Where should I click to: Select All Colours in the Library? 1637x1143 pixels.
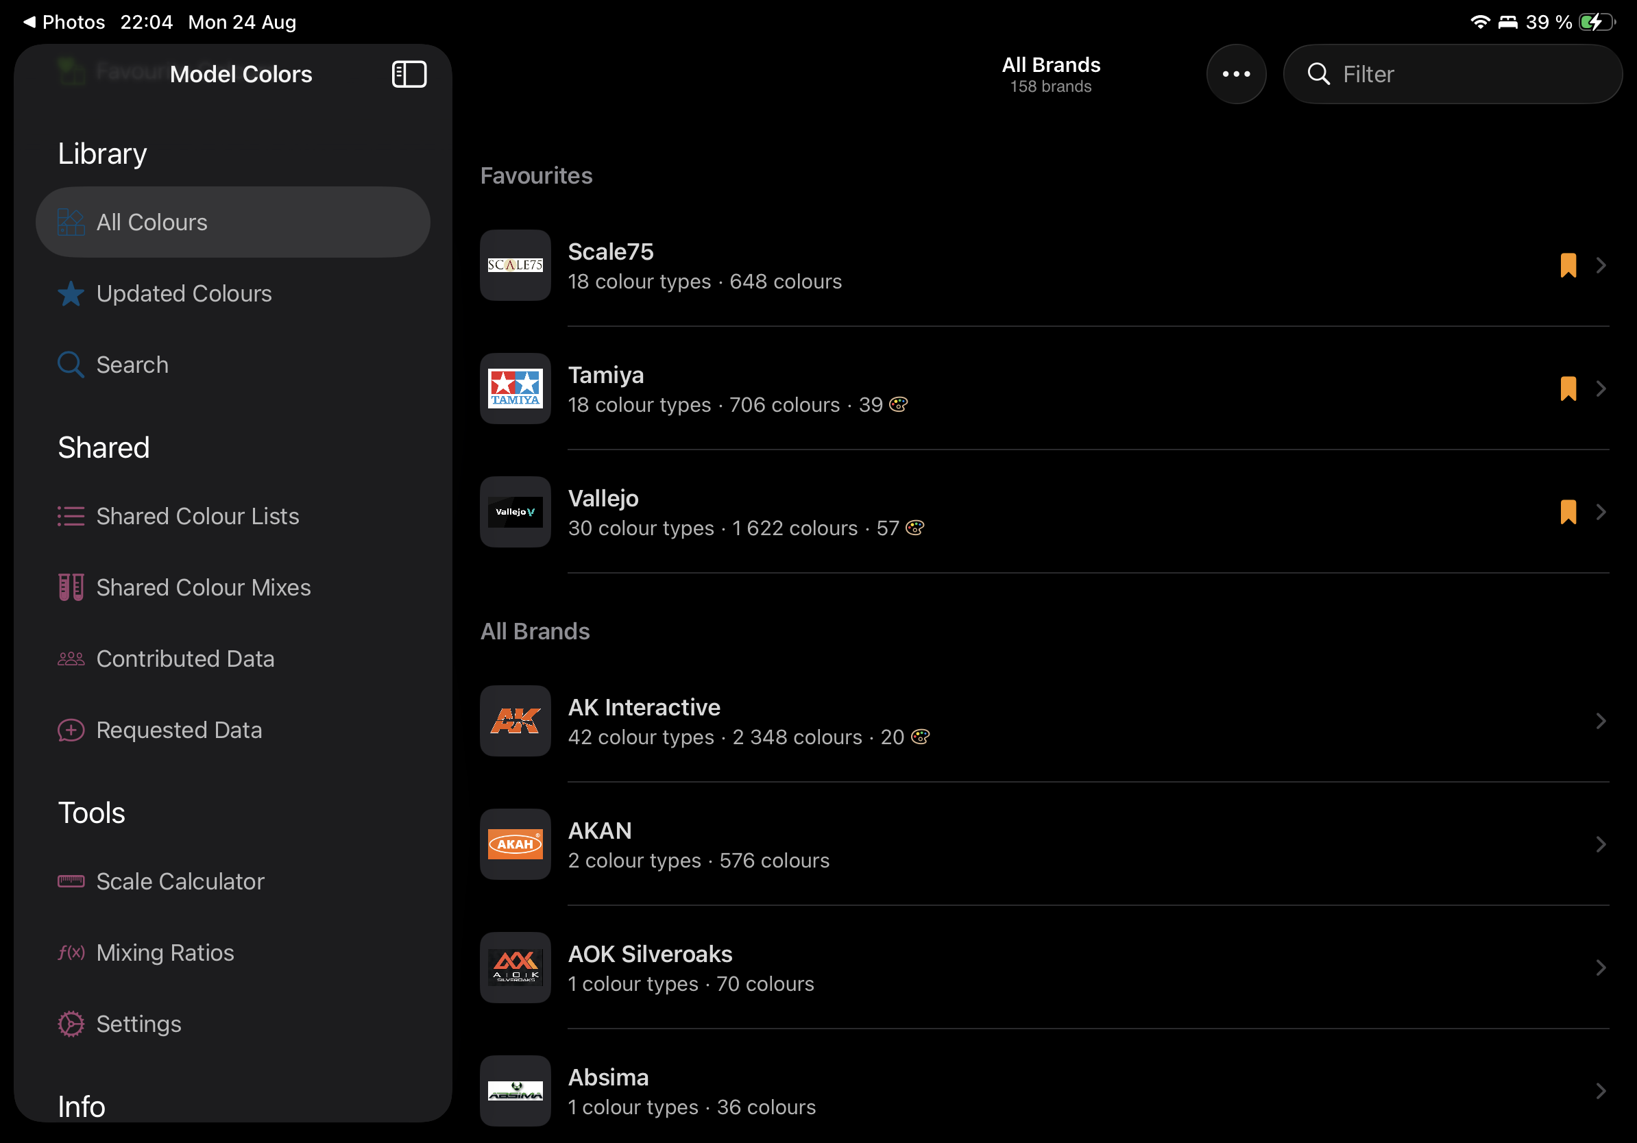[x=233, y=222]
